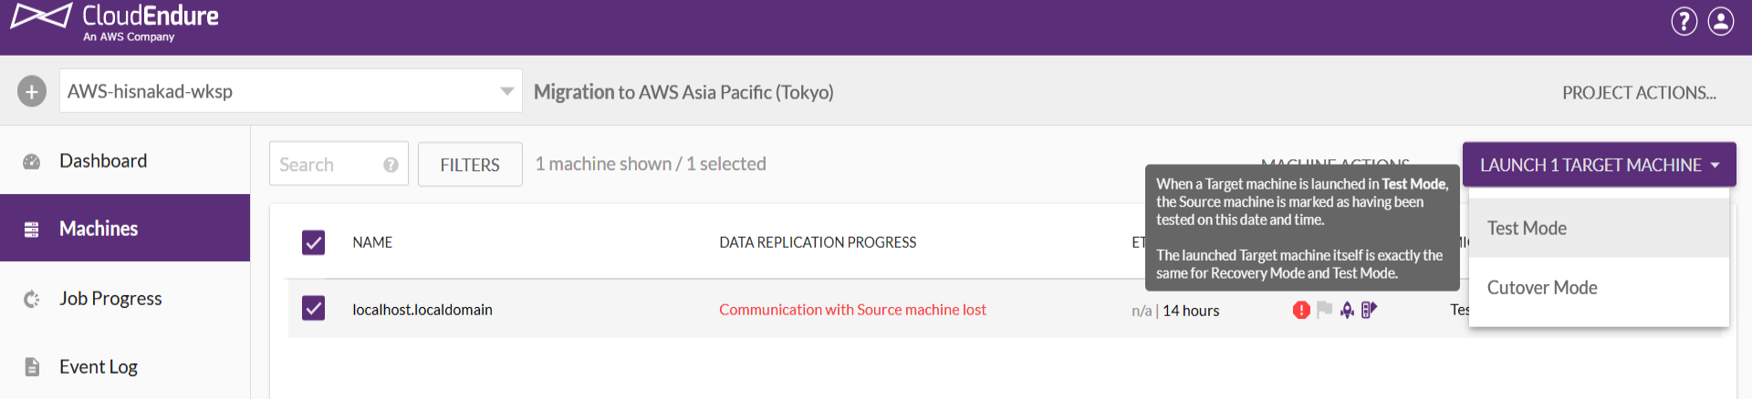Focus the machine Search field
1752x399 pixels.
click(328, 165)
